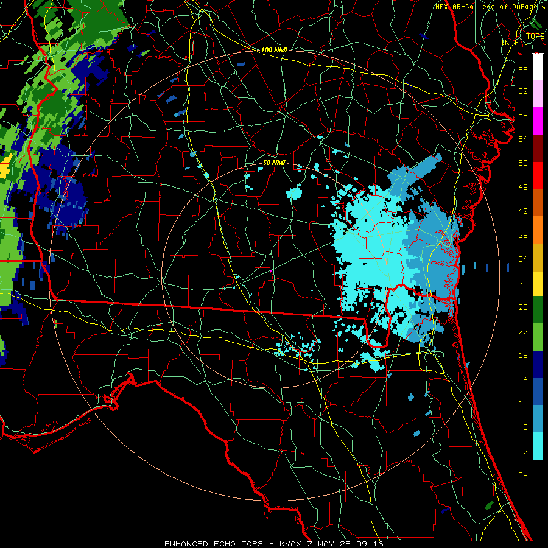Click the "66" legend value
Image resolution: width=548 pixels, height=548 pixels.
[523, 67]
